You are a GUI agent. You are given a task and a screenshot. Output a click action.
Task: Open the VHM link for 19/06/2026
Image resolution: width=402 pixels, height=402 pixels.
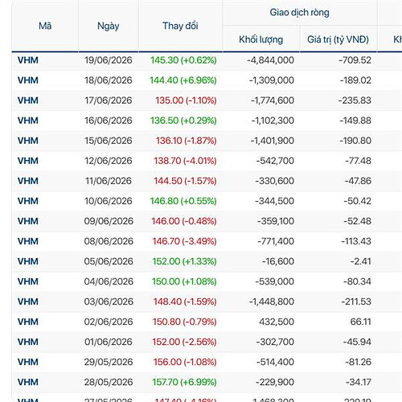[28, 60]
